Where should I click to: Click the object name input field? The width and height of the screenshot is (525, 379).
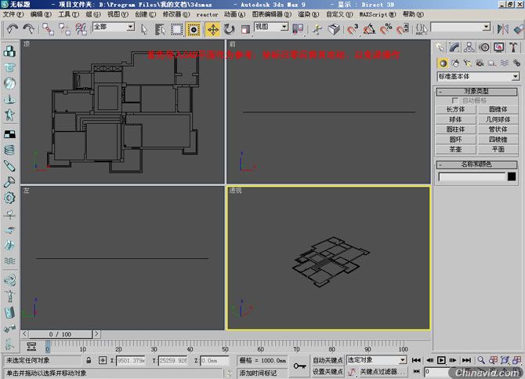(472, 177)
